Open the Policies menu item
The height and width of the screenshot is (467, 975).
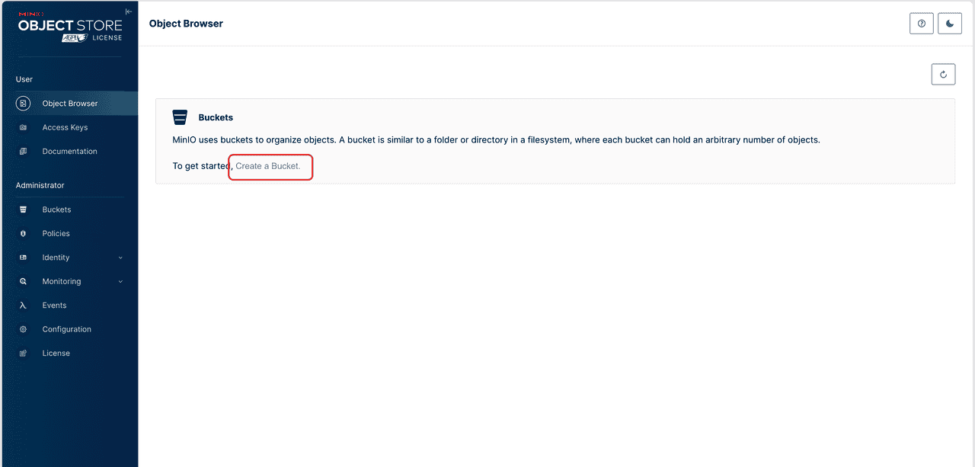coord(69,233)
